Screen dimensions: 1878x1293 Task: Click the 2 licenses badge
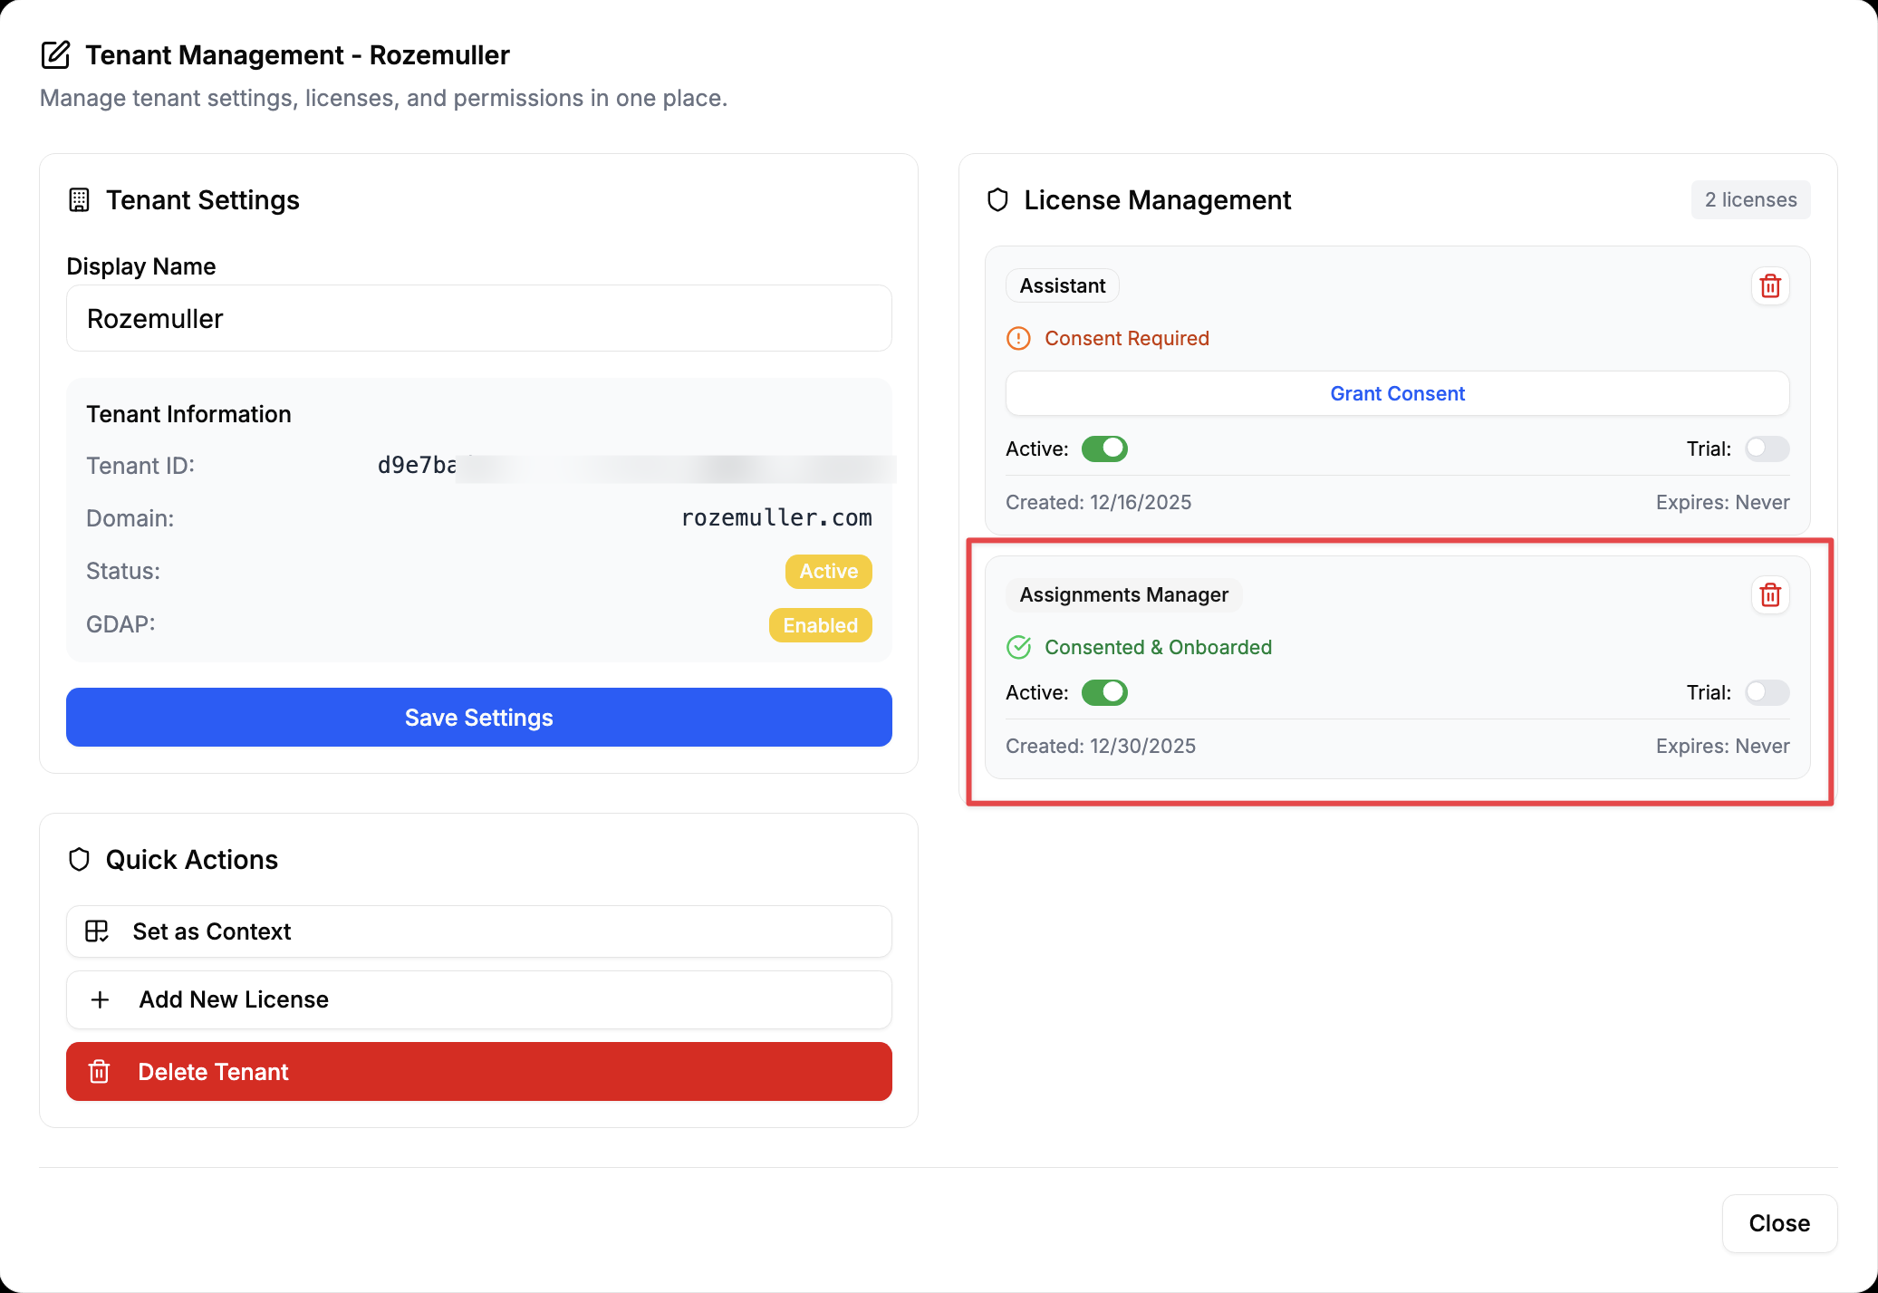[x=1750, y=199]
